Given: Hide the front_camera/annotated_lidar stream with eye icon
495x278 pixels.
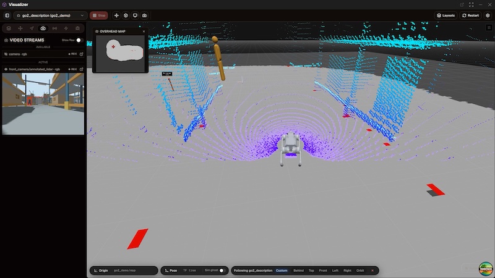Looking at the screenshot, I should 6,69.
